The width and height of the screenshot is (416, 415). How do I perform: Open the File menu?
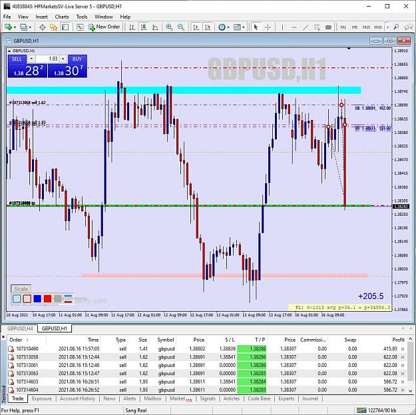click(x=7, y=17)
